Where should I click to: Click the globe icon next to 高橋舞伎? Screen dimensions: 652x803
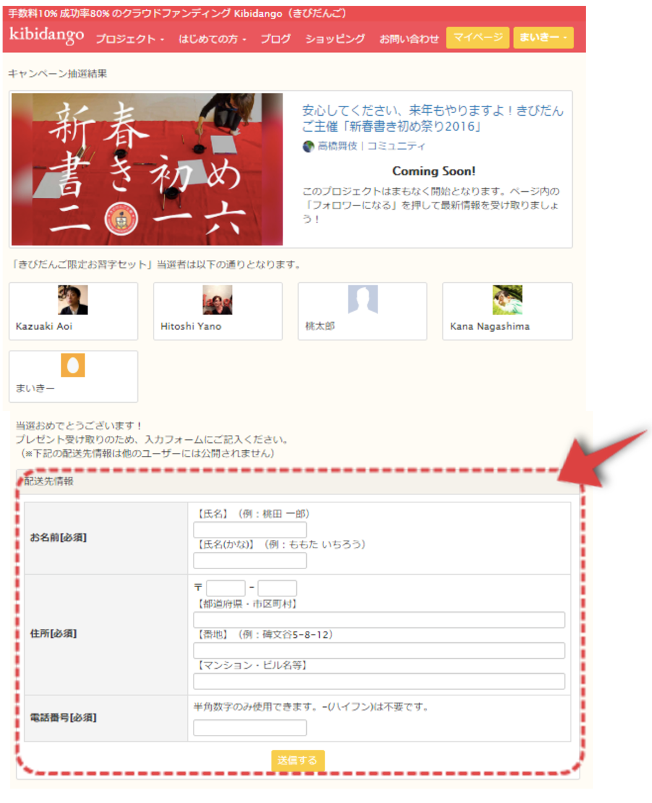(x=308, y=146)
